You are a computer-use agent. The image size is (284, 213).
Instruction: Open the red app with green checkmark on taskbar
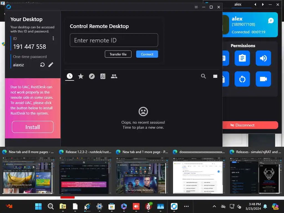click(x=148, y=206)
